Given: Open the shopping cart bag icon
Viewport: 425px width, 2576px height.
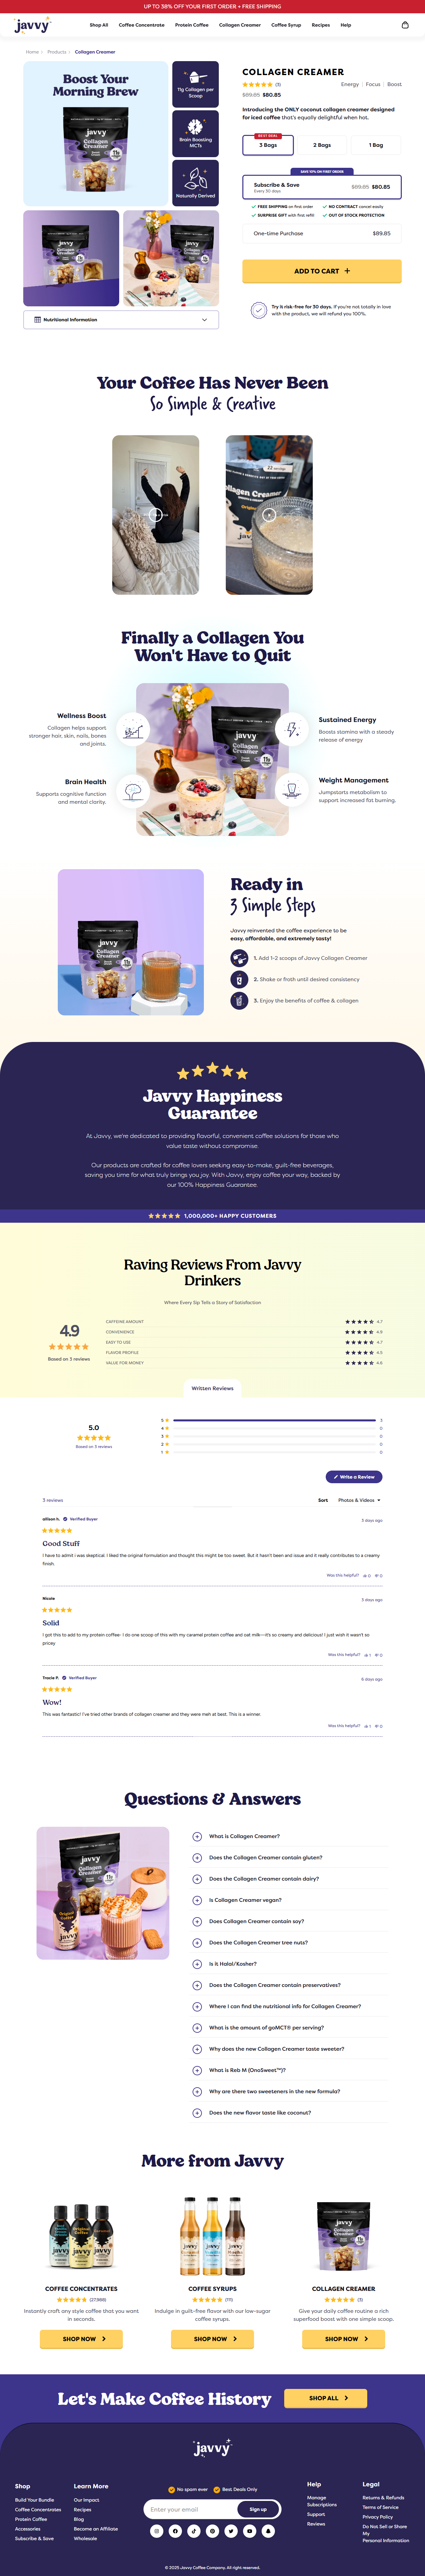Looking at the screenshot, I should [405, 25].
